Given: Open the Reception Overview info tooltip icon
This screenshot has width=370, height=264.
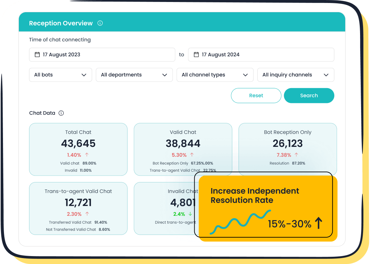Looking at the screenshot, I should point(100,23).
